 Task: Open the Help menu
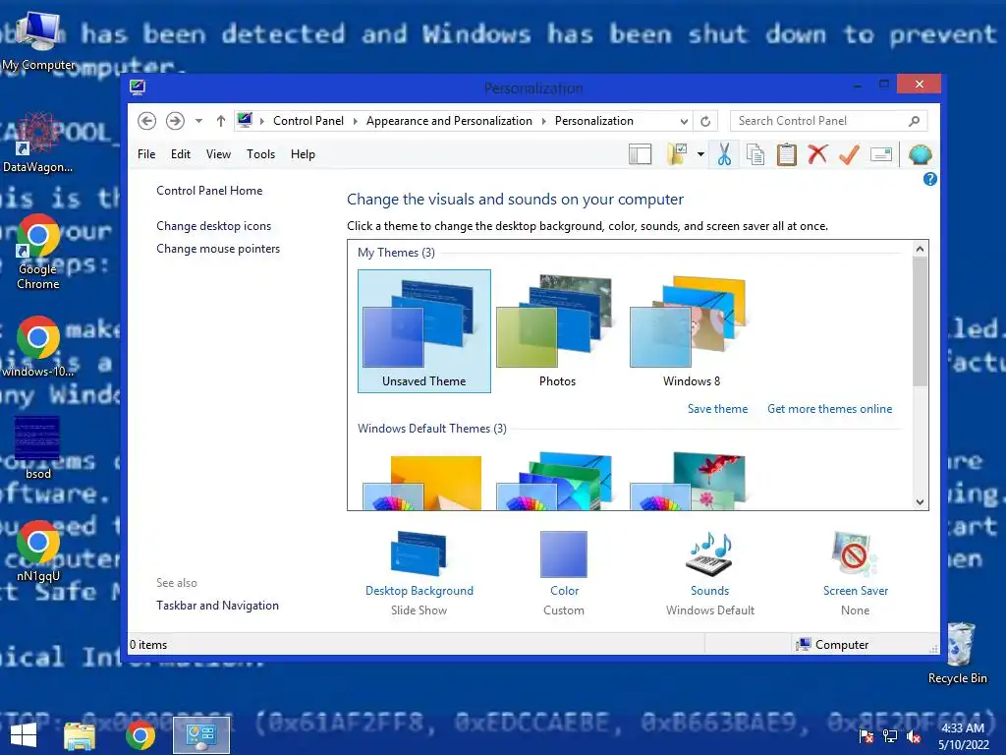(303, 154)
